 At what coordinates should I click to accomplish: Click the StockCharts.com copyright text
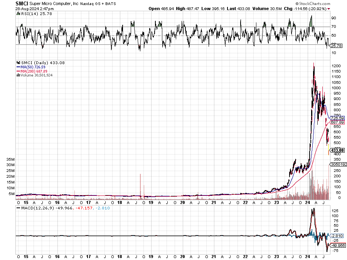[313, 3]
